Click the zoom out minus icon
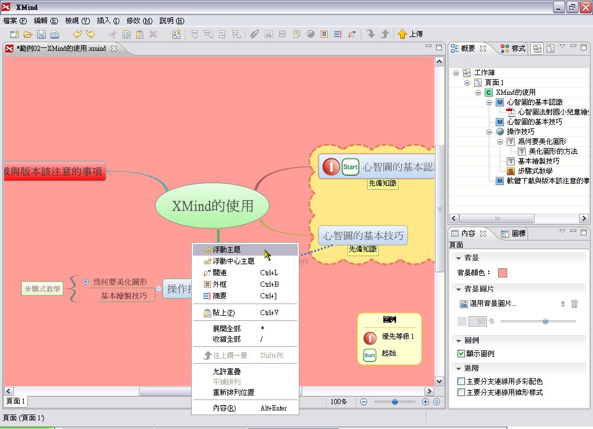Screen dimensions: 593x429 coord(364,402)
